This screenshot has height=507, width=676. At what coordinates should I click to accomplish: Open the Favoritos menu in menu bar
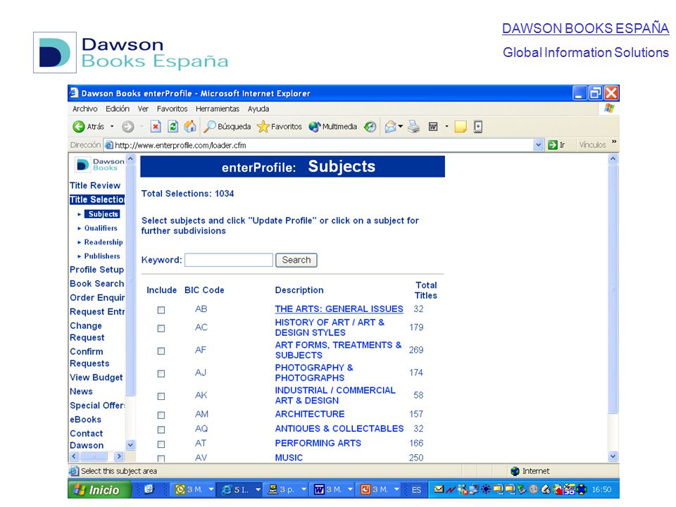172,108
